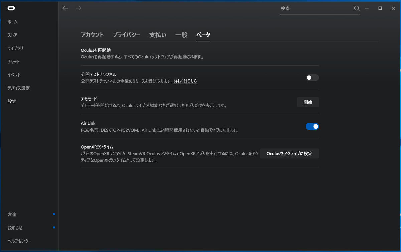This screenshot has width=401, height=252.
Task: Open ヘルプセンター
Action: (x=19, y=241)
